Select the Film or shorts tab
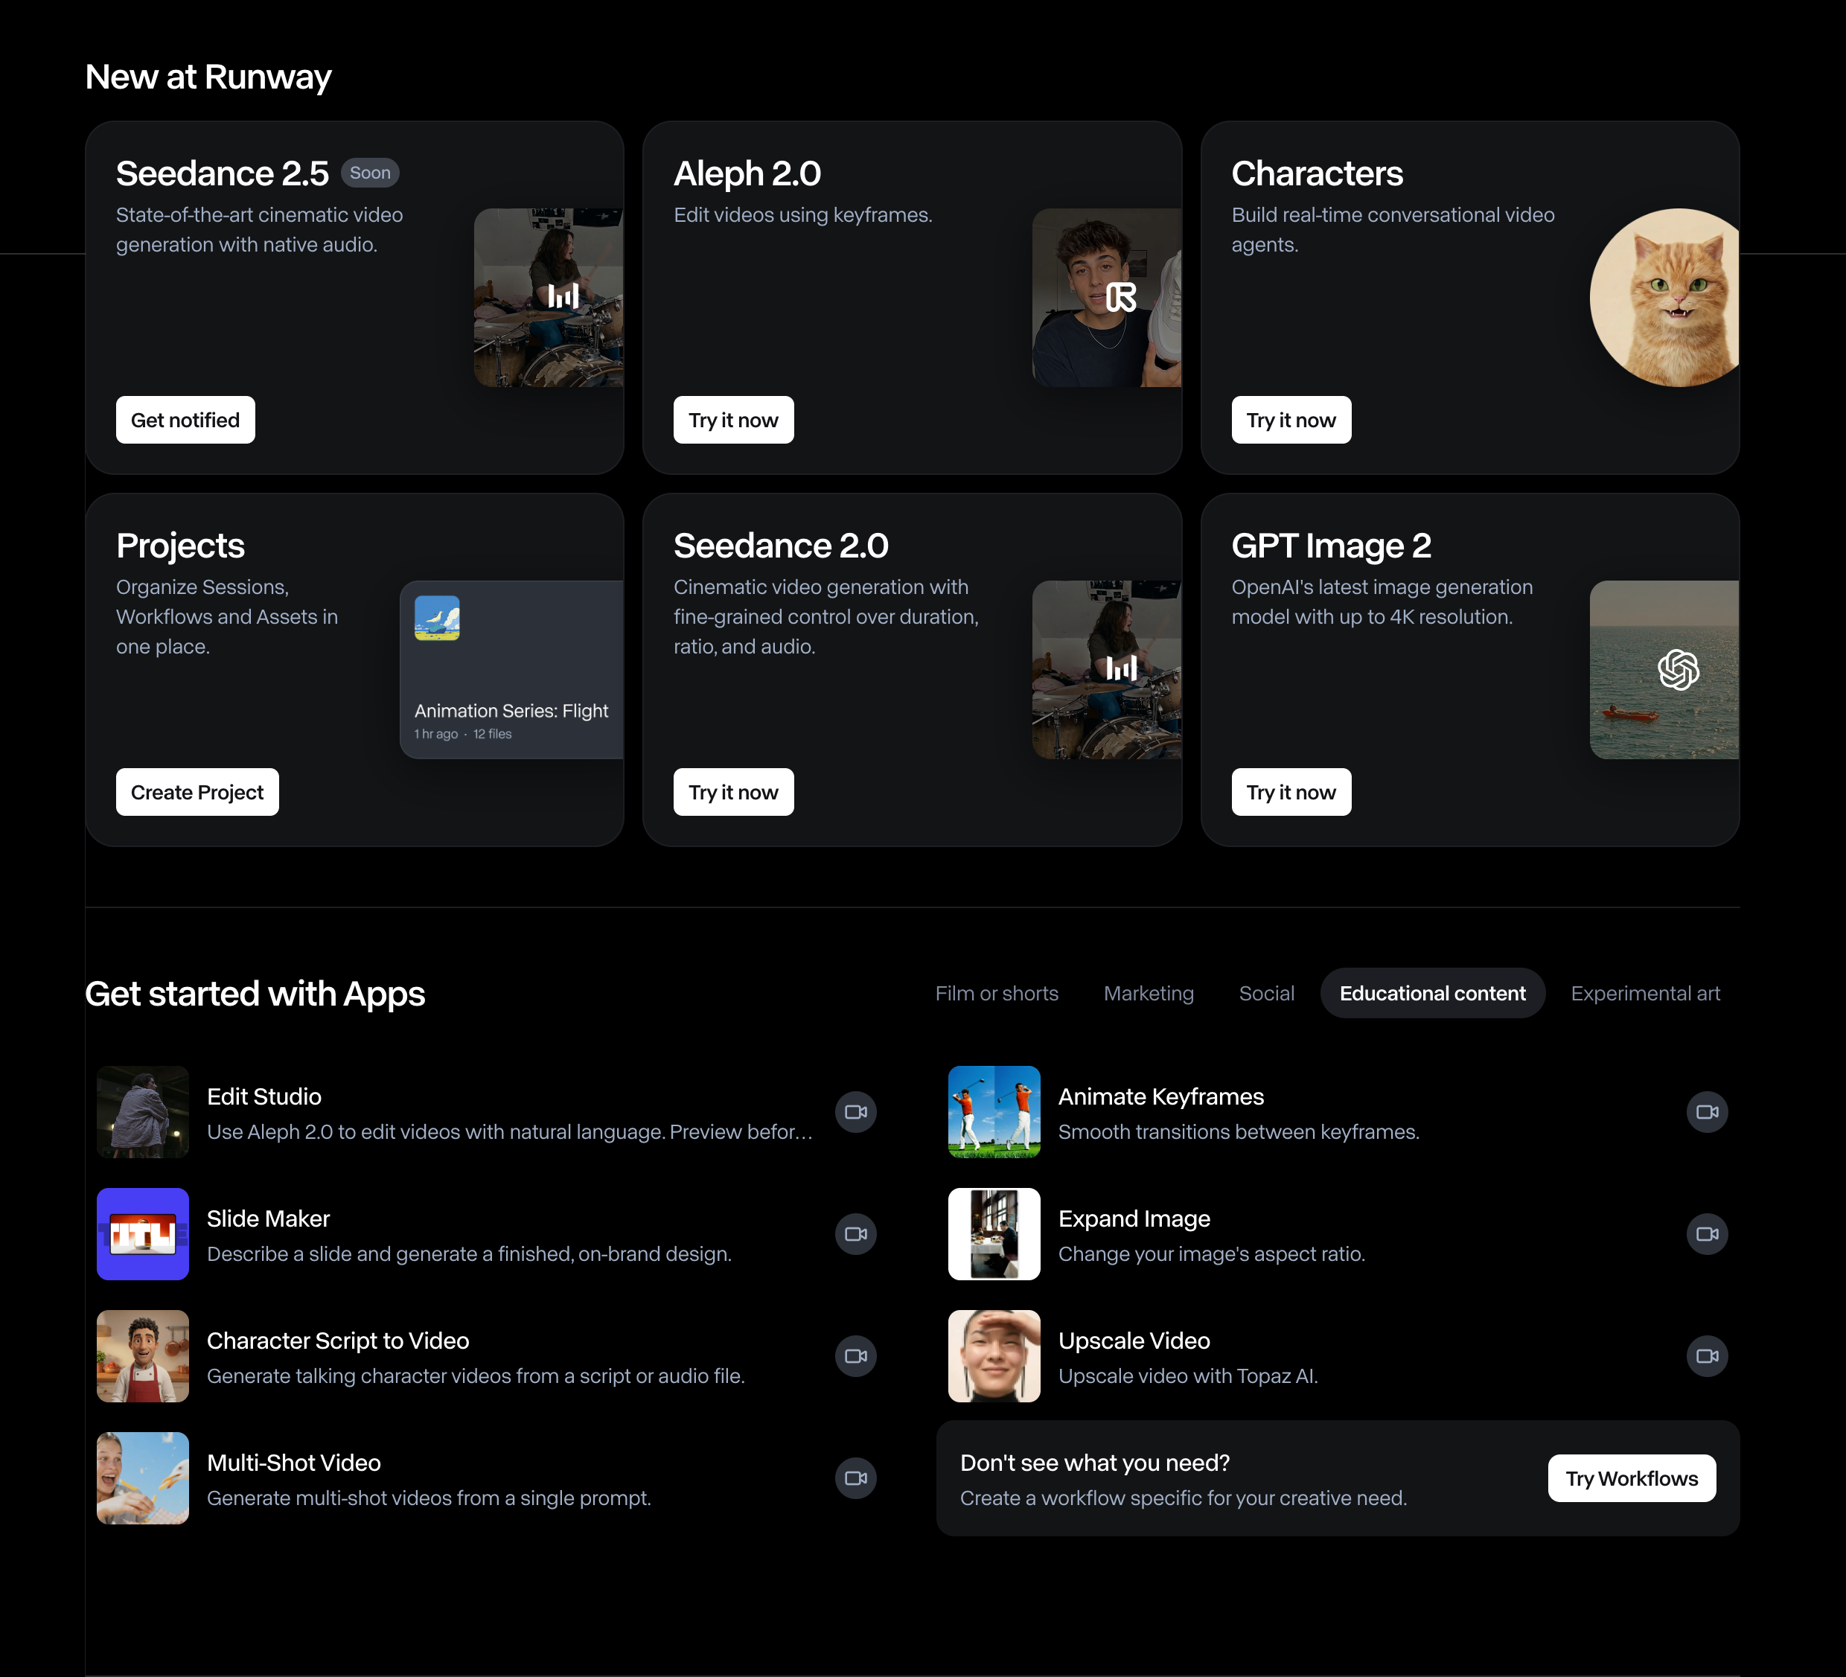Image resolution: width=1846 pixels, height=1677 pixels. tap(996, 993)
